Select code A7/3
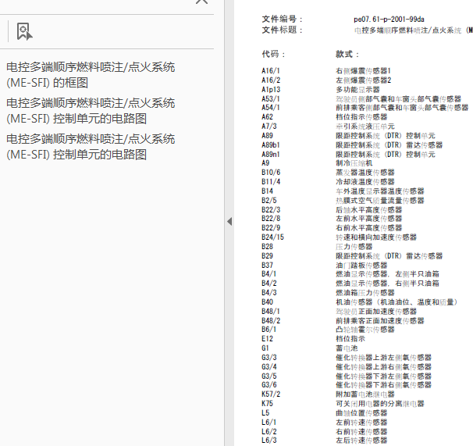The height and width of the screenshot is (446, 473). 269,127
